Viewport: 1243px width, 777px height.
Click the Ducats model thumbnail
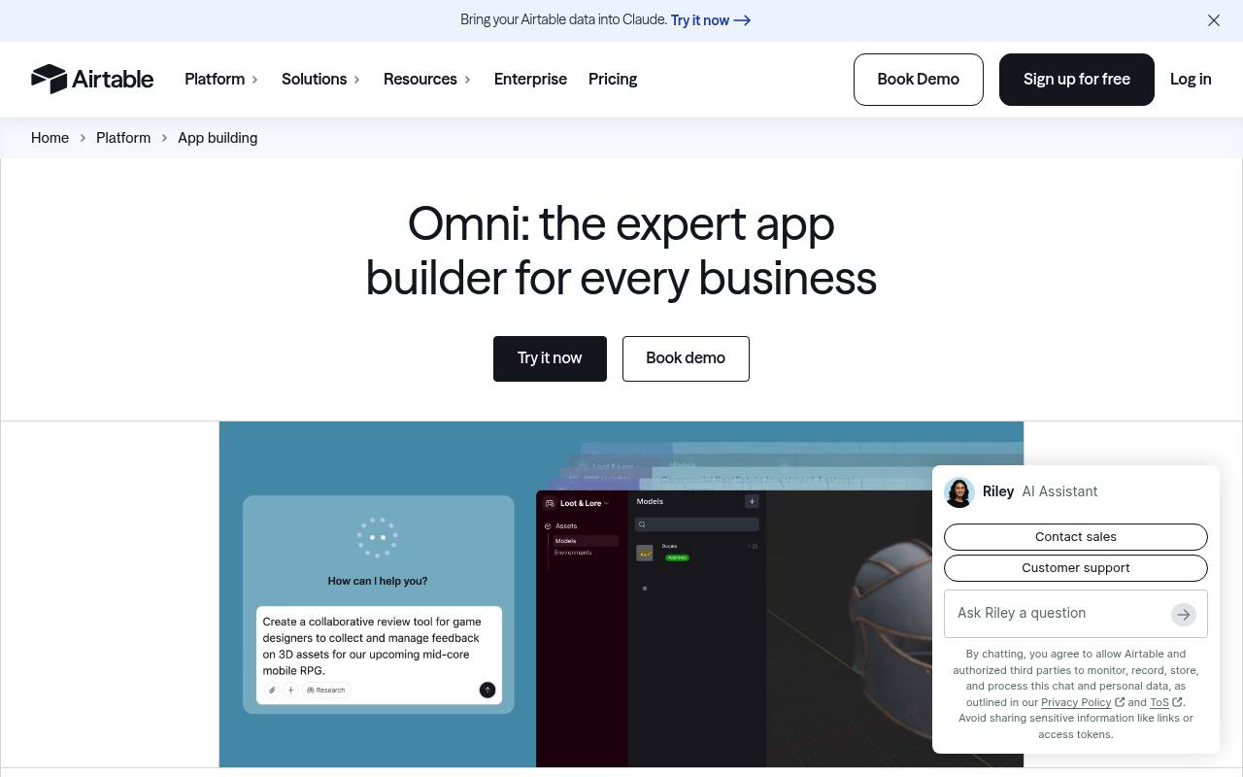point(645,554)
